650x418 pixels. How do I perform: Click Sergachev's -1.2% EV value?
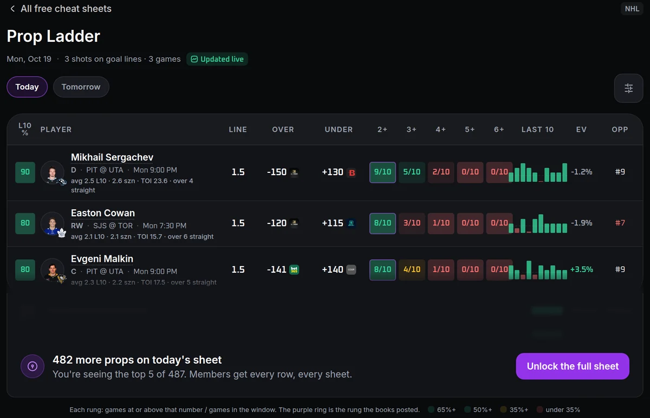(582, 172)
